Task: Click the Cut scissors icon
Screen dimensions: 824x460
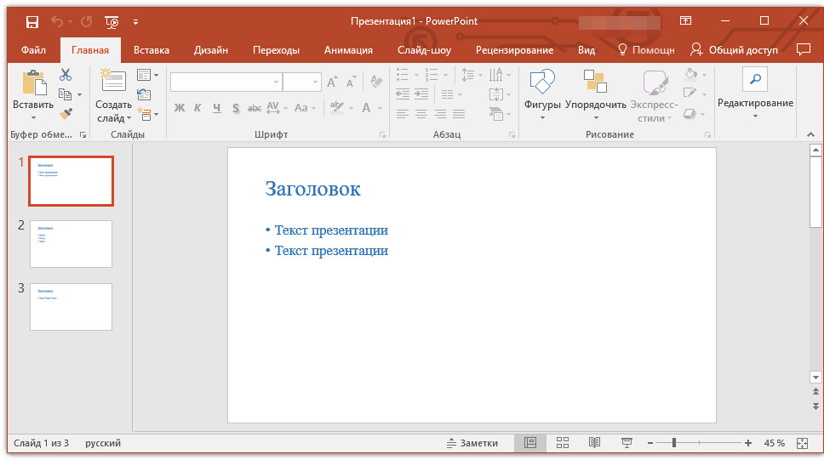Action: click(66, 75)
